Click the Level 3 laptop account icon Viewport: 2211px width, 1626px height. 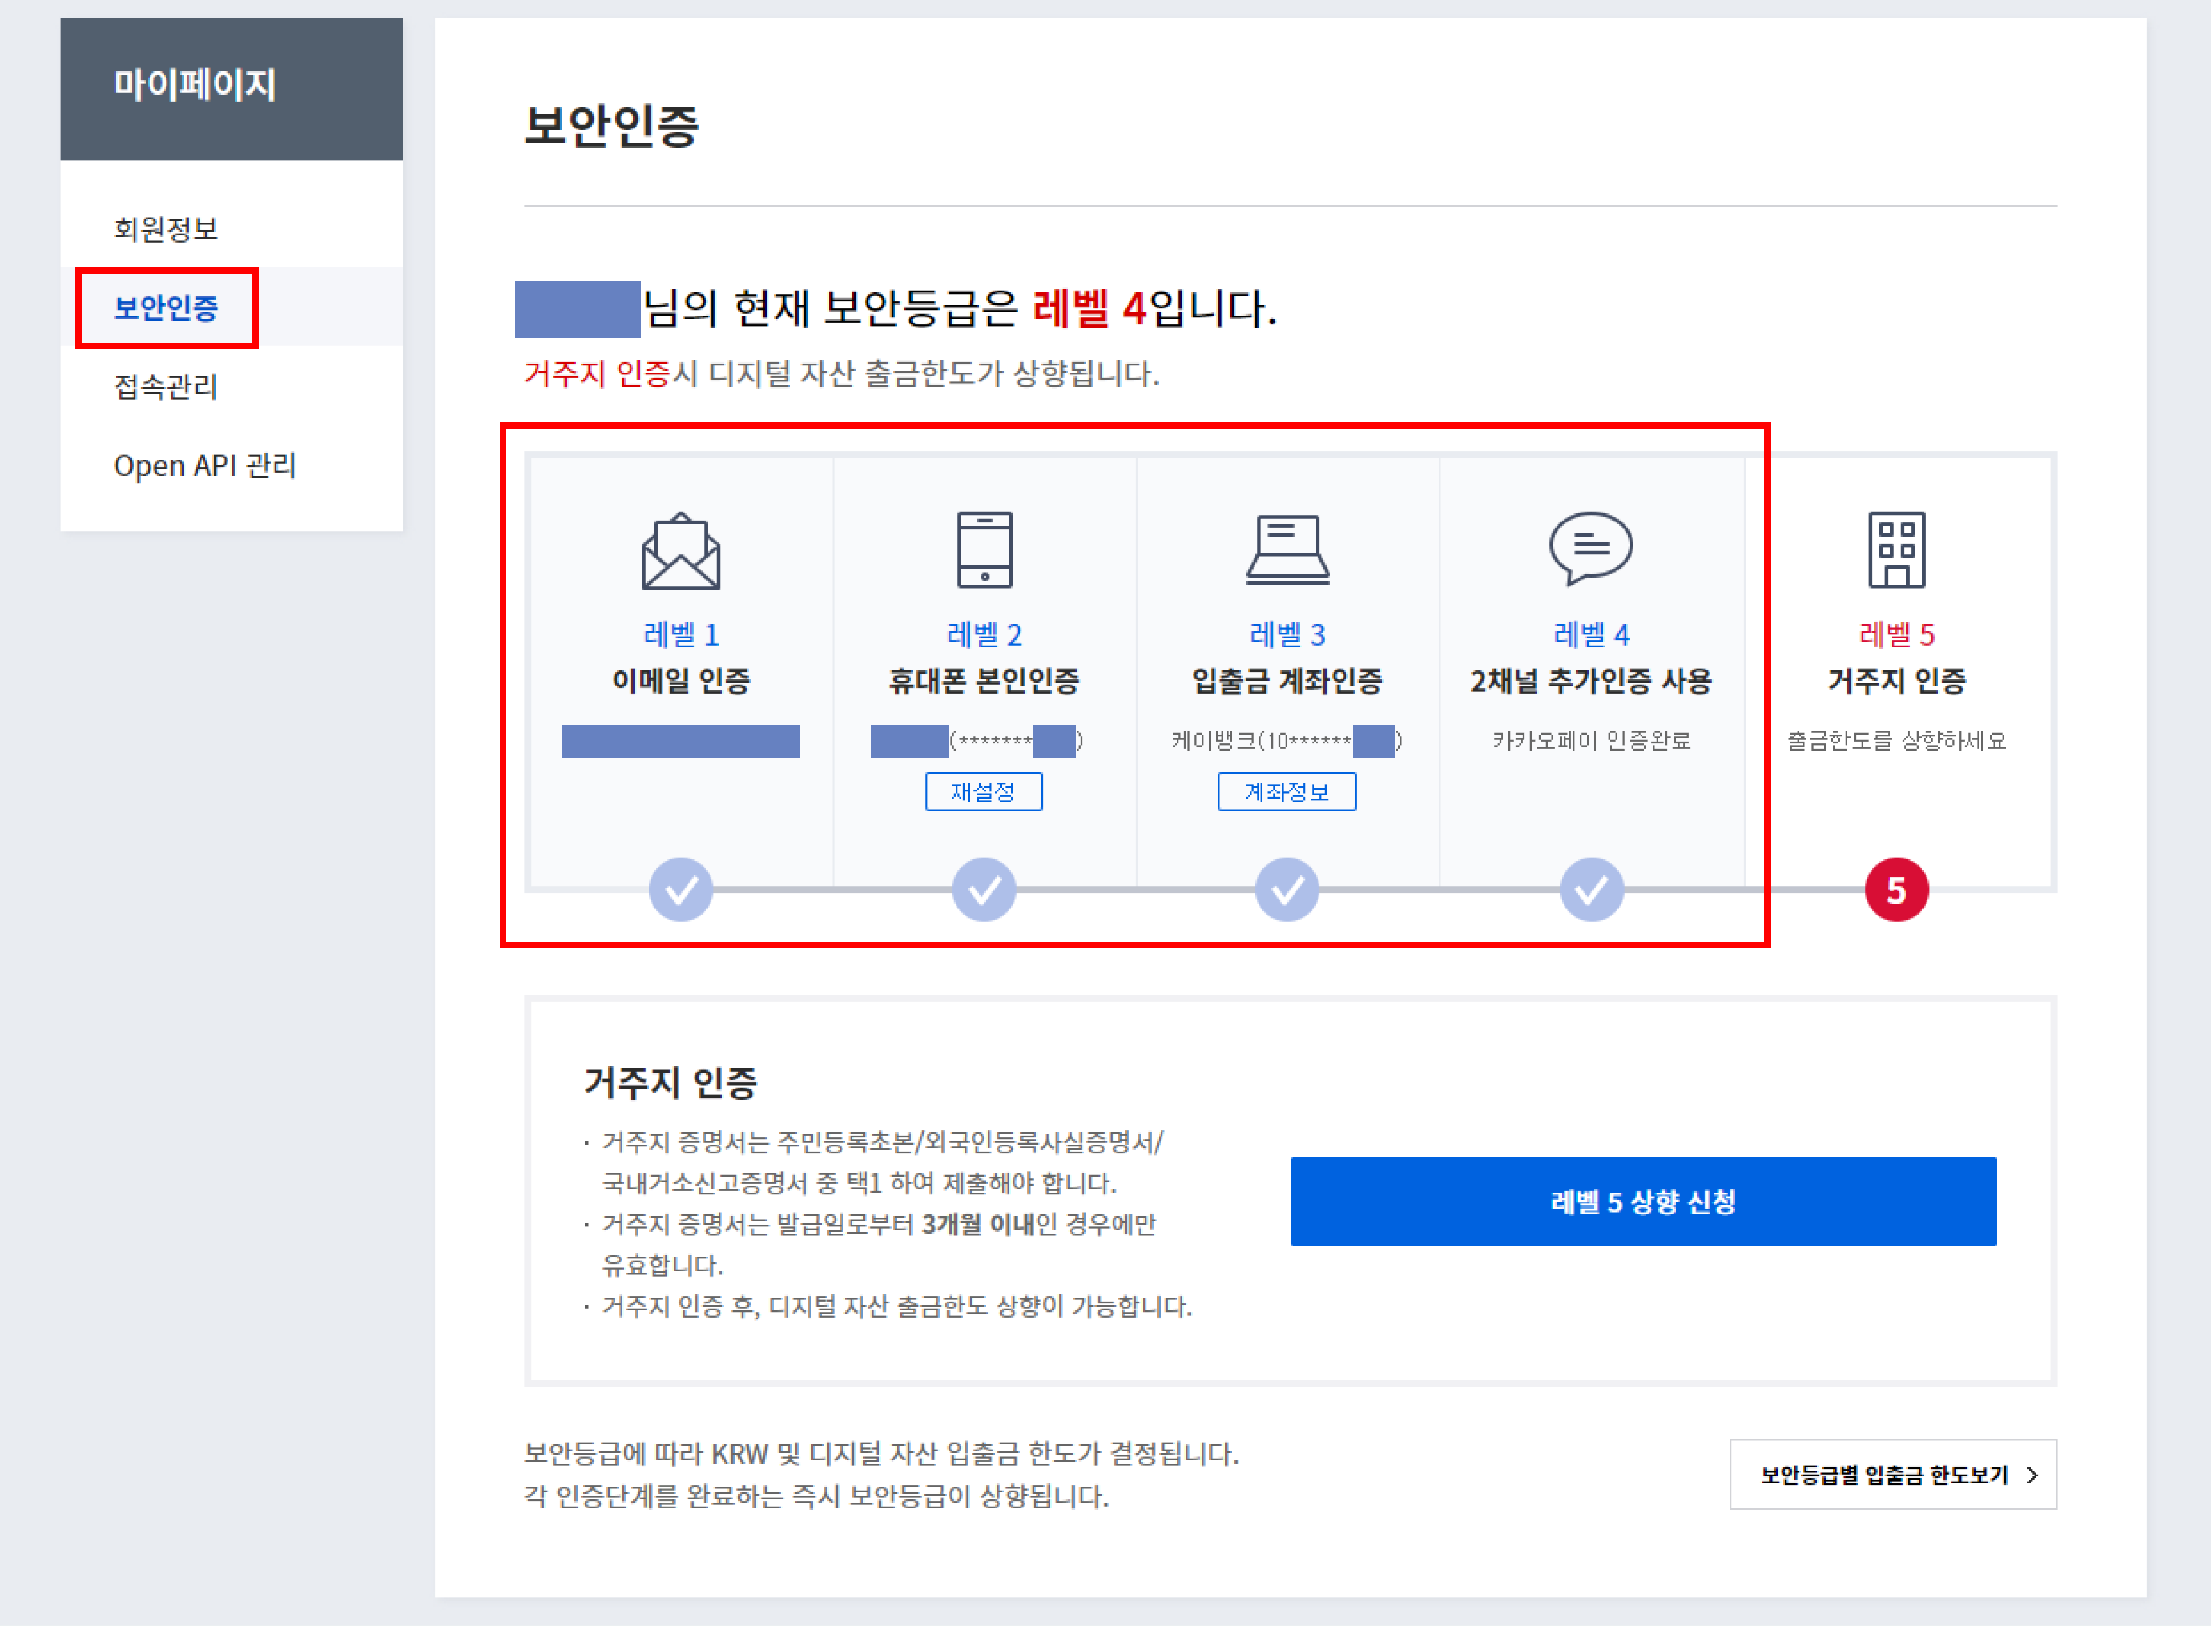(1287, 549)
